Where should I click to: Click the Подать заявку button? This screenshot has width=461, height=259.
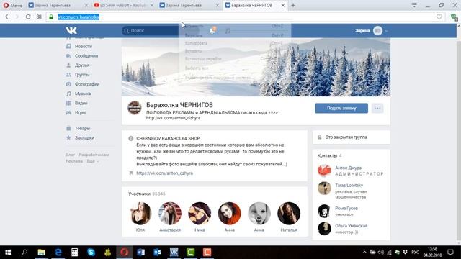point(341,108)
